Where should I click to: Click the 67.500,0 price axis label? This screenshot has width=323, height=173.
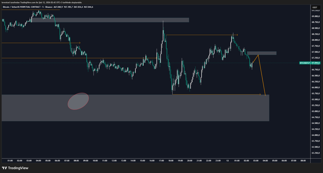(x=315, y=52)
